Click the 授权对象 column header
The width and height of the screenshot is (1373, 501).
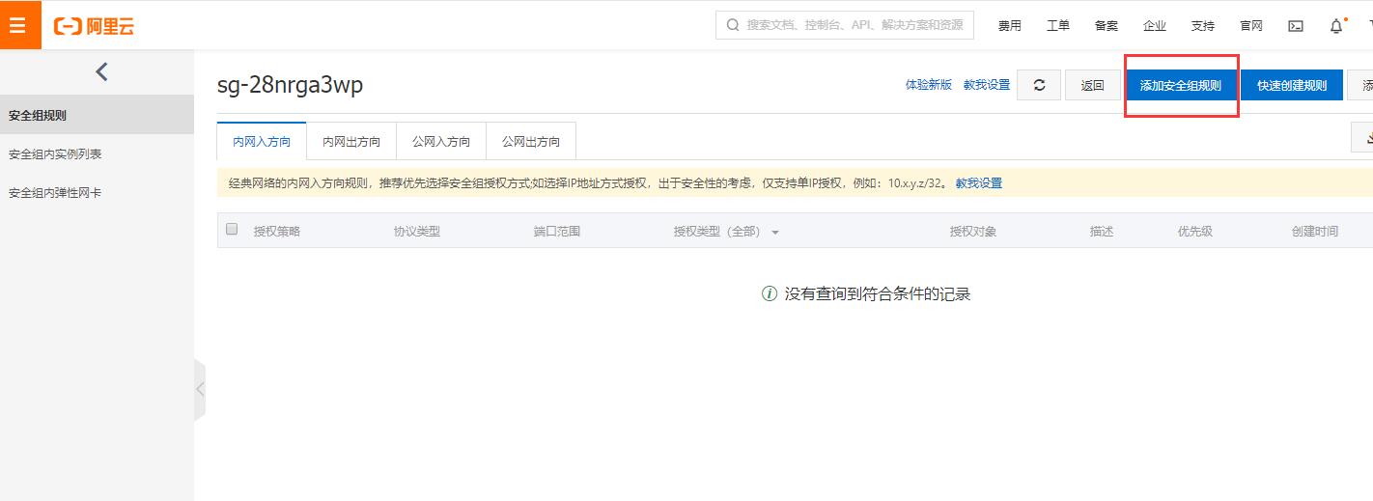[973, 232]
